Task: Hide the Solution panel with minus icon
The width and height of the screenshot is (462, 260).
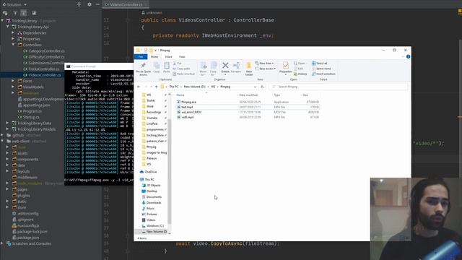Action: (97, 4)
